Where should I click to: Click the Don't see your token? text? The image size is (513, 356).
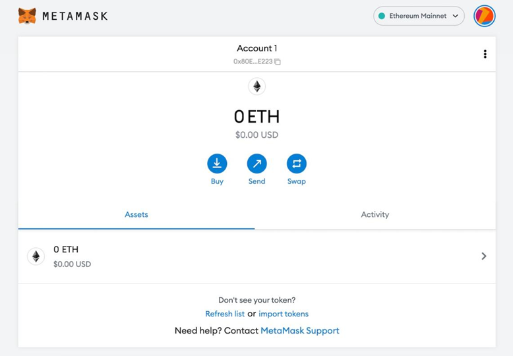pos(256,300)
